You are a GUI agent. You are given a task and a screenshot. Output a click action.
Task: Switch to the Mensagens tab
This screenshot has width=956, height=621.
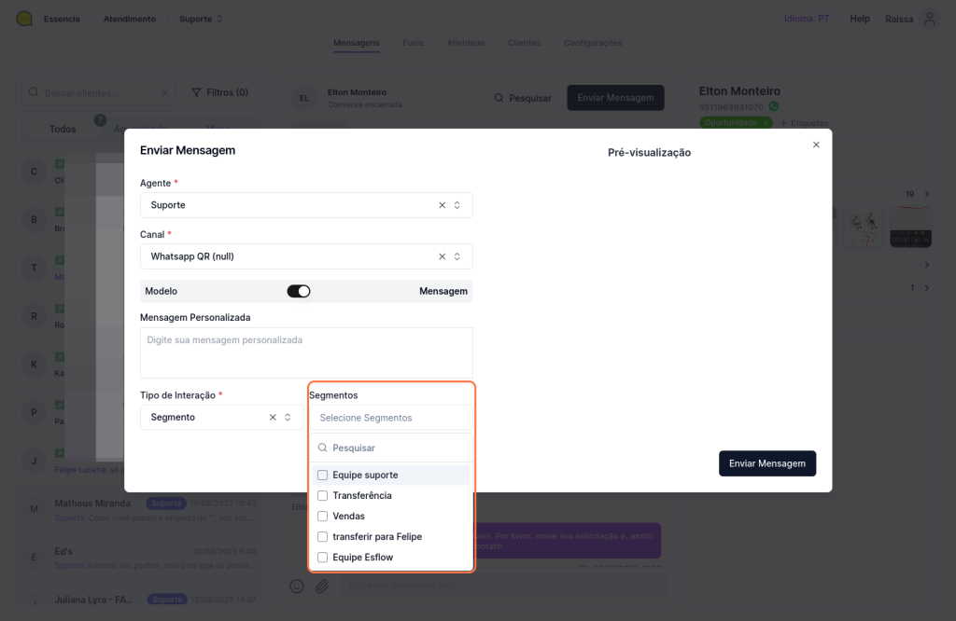356,43
